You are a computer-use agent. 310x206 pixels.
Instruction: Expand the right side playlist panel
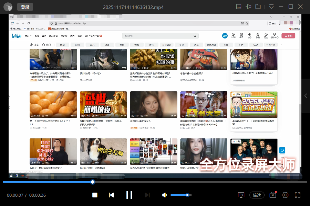point(305,96)
